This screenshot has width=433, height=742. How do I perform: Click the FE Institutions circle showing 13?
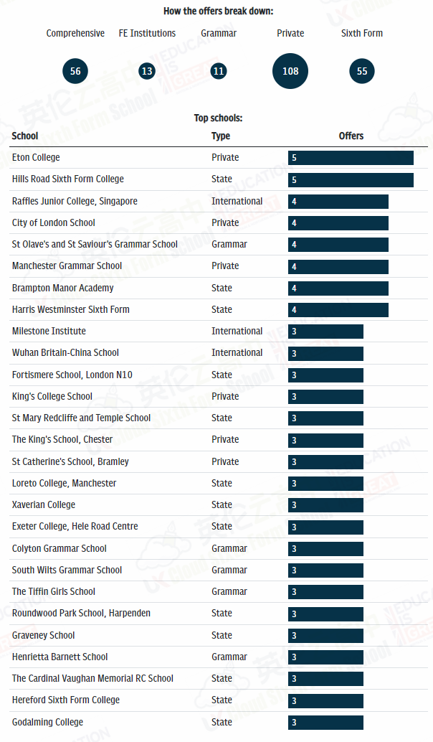[x=147, y=71]
